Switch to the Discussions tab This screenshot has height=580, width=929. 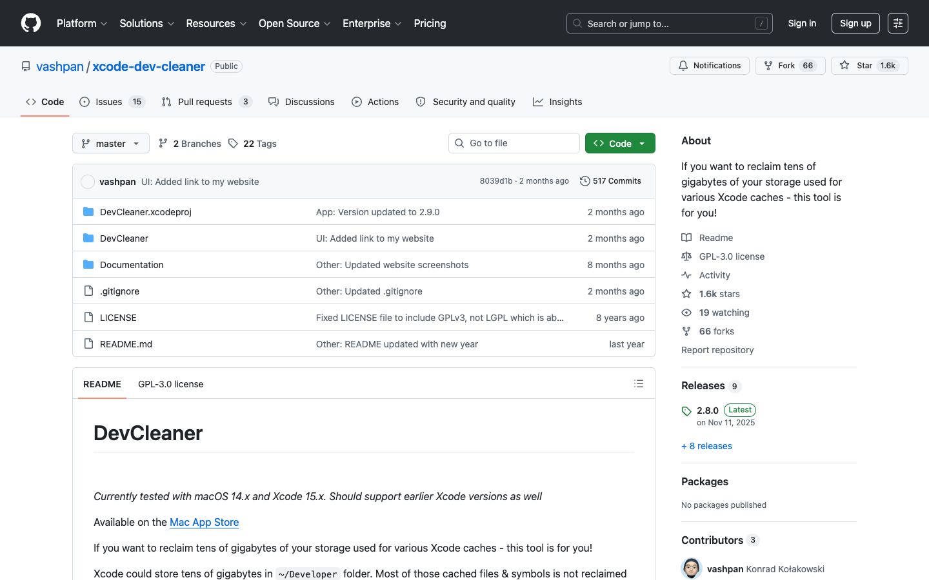[301, 102]
